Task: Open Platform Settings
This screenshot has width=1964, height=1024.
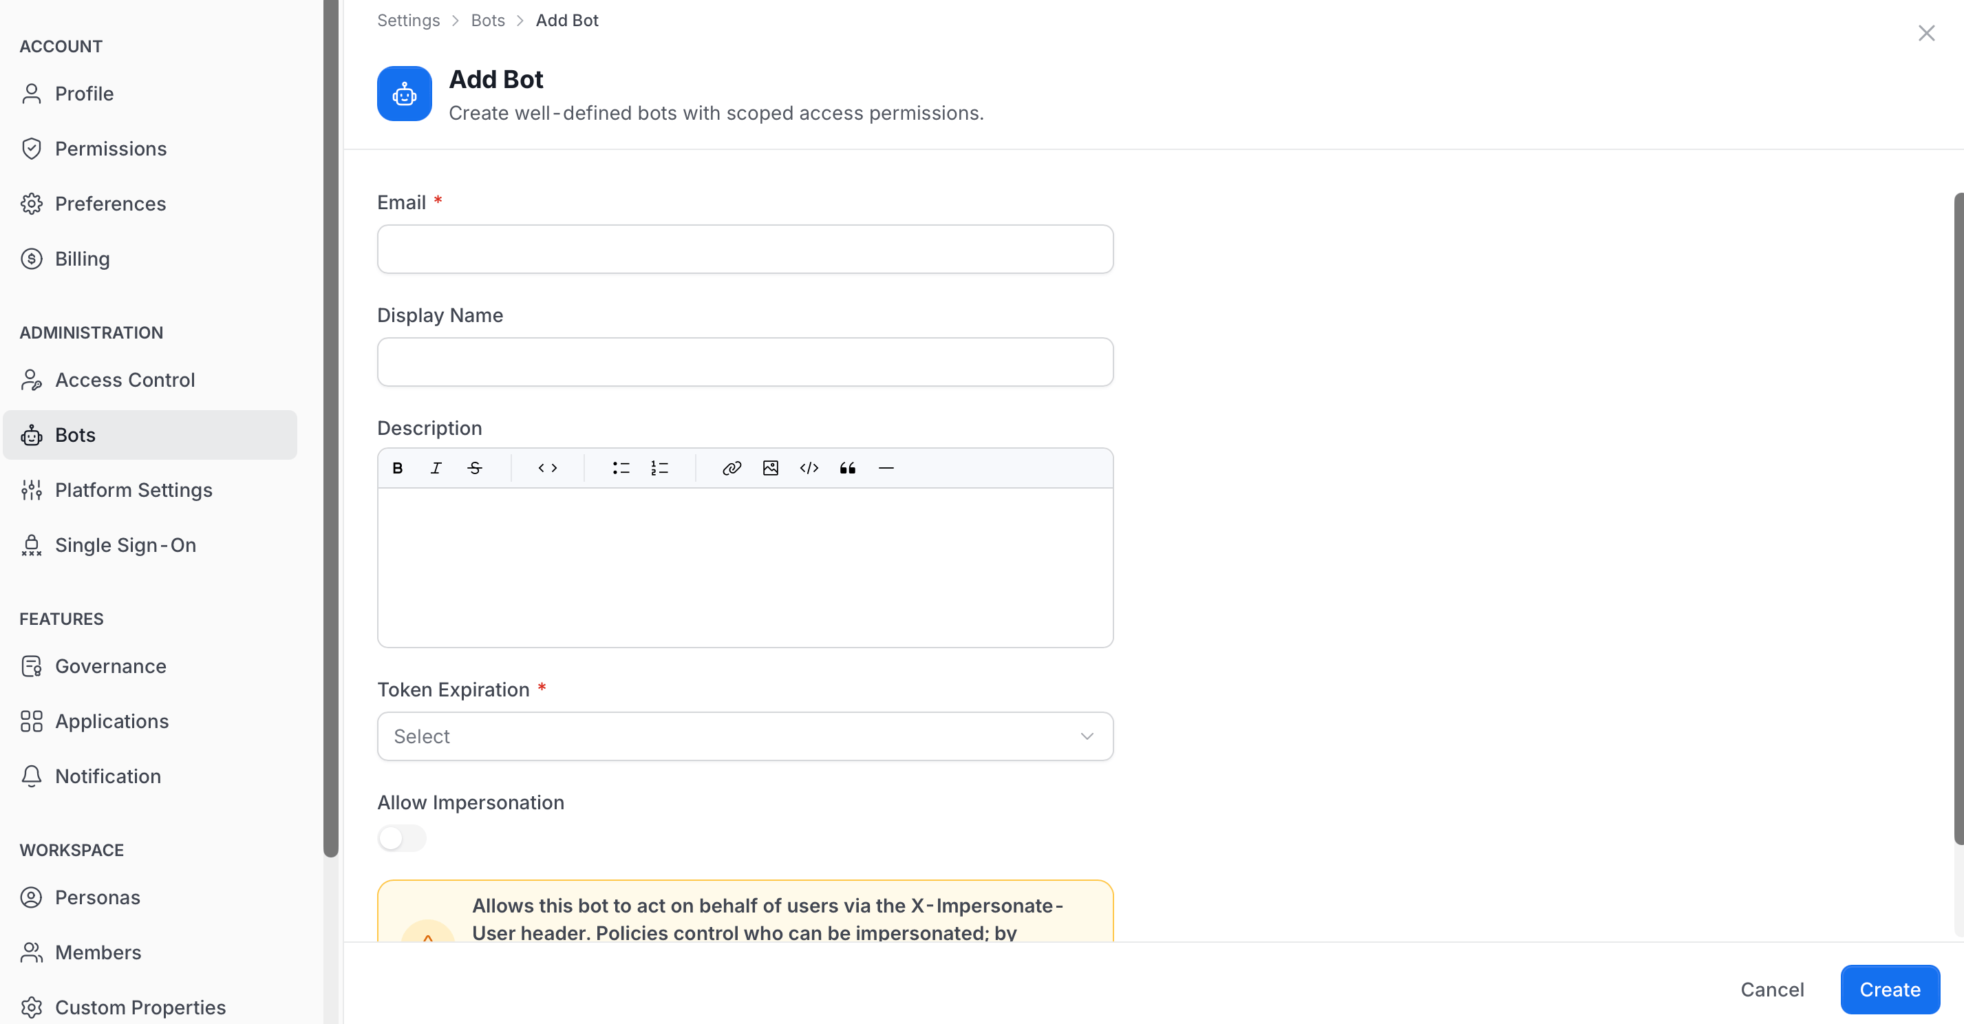Action: (x=150, y=489)
